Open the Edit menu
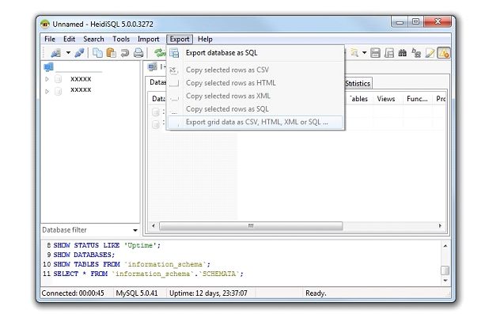The image size is (485, 314). (70, 39)
